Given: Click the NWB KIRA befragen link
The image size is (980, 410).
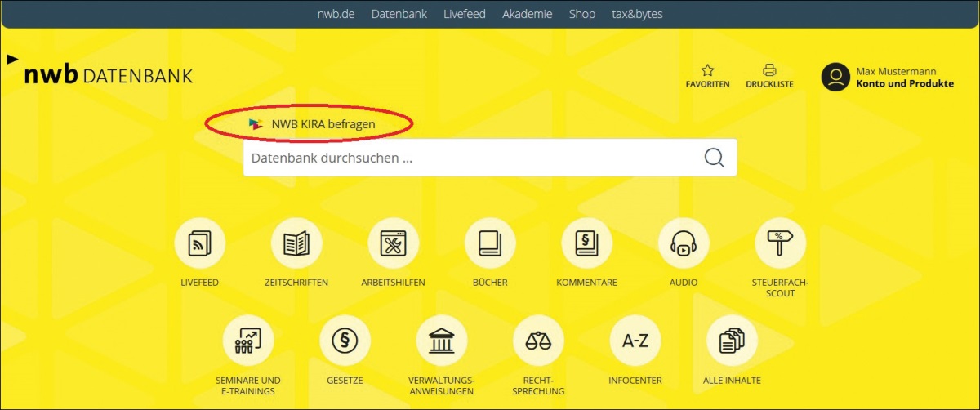Looking at the screenshot, I should point(323,124).
